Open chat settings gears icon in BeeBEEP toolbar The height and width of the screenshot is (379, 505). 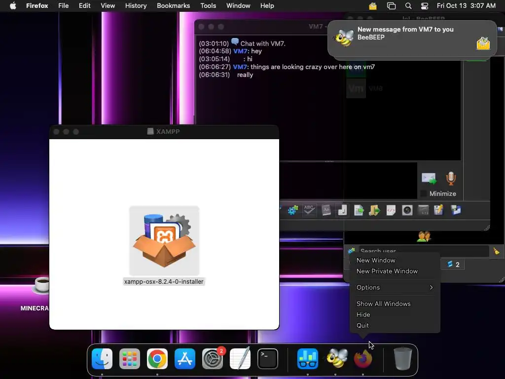(293, 210)
